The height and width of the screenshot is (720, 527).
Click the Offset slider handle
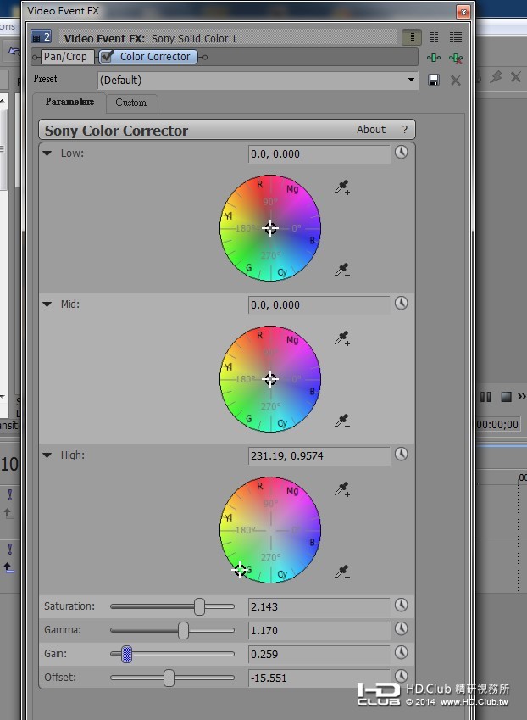click(169, 678)
